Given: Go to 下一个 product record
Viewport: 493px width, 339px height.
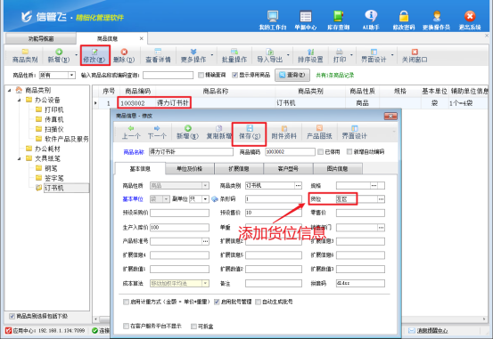Looking at the screenshot, I should [x=157, y=133].
